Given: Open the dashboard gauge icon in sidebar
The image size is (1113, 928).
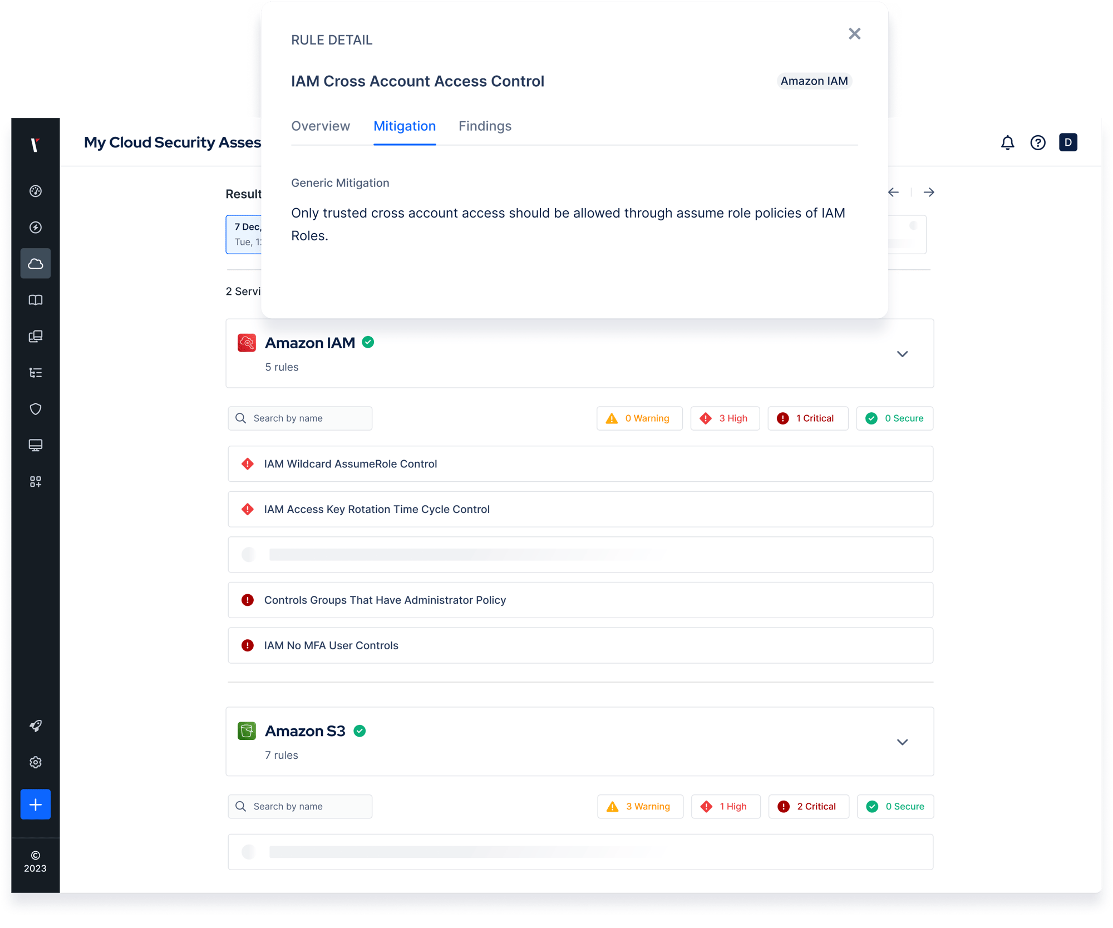Looking at the screenshot, I should (x=36, y=191).
